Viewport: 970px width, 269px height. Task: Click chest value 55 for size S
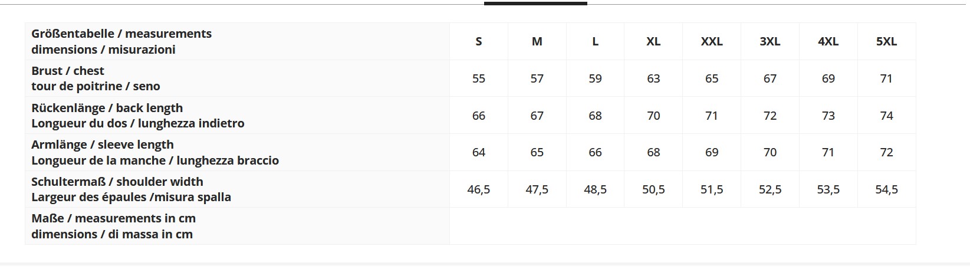coord(478,78)
